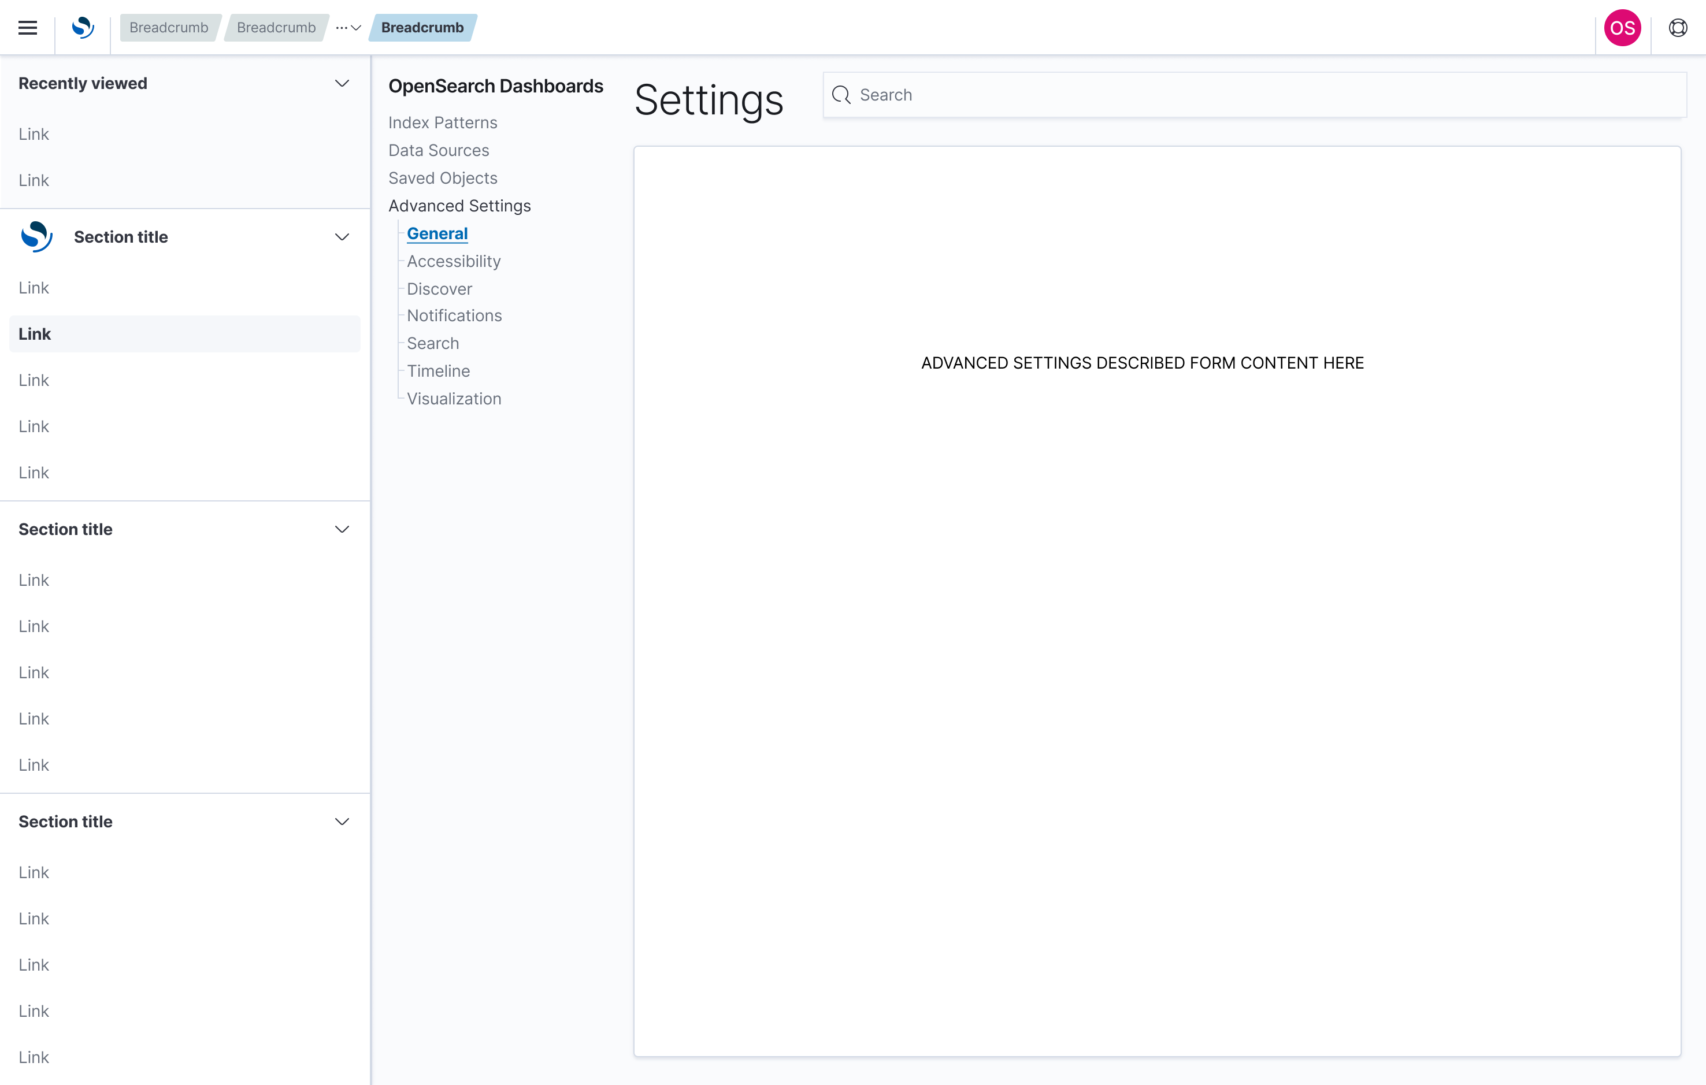Viewport: 1706px width, 1085px height.
Task: Open the Saved Objects page
Action: [x=442, y=178]
